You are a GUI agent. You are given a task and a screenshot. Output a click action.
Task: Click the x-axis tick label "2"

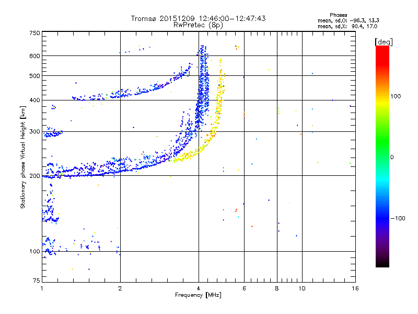pos(120,288)
